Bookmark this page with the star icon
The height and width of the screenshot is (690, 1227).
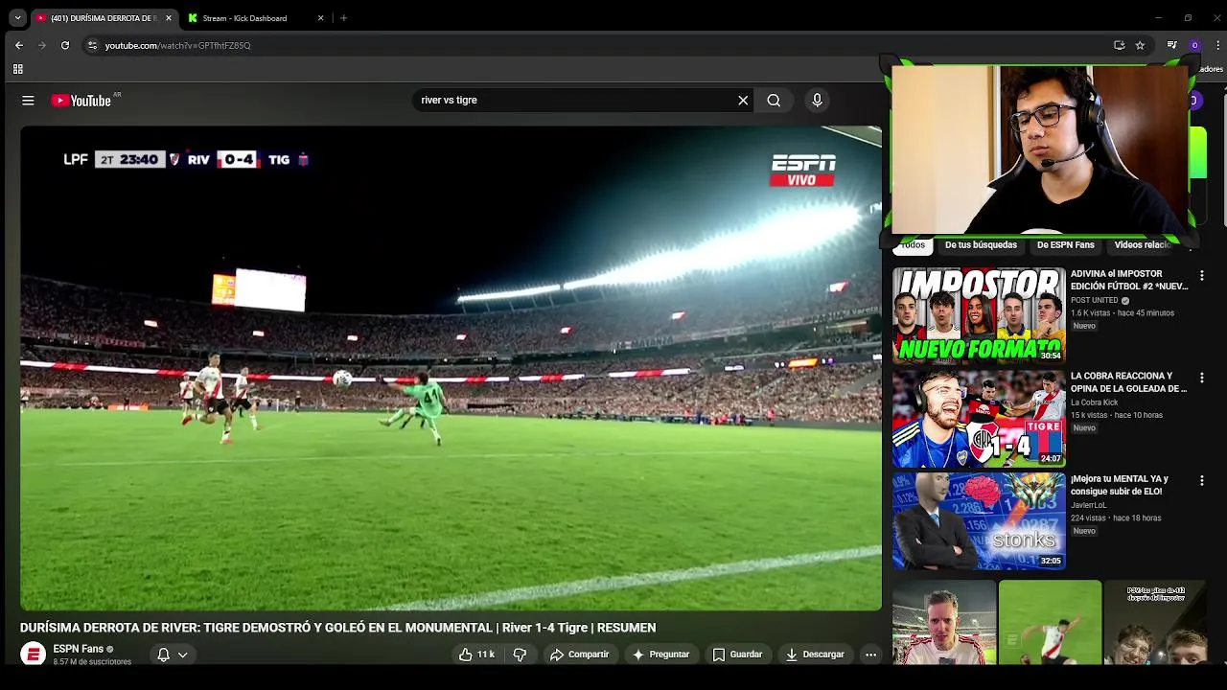tap(1140, 45)
